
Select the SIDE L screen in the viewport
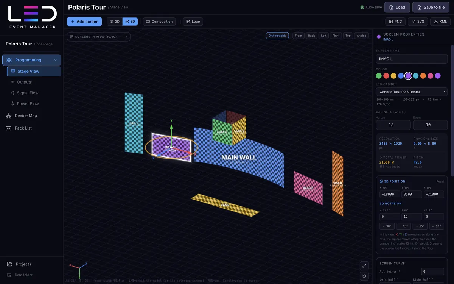[x=134, y=123]
